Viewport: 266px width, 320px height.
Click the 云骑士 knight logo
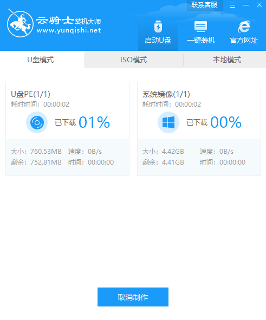[20, 24]
